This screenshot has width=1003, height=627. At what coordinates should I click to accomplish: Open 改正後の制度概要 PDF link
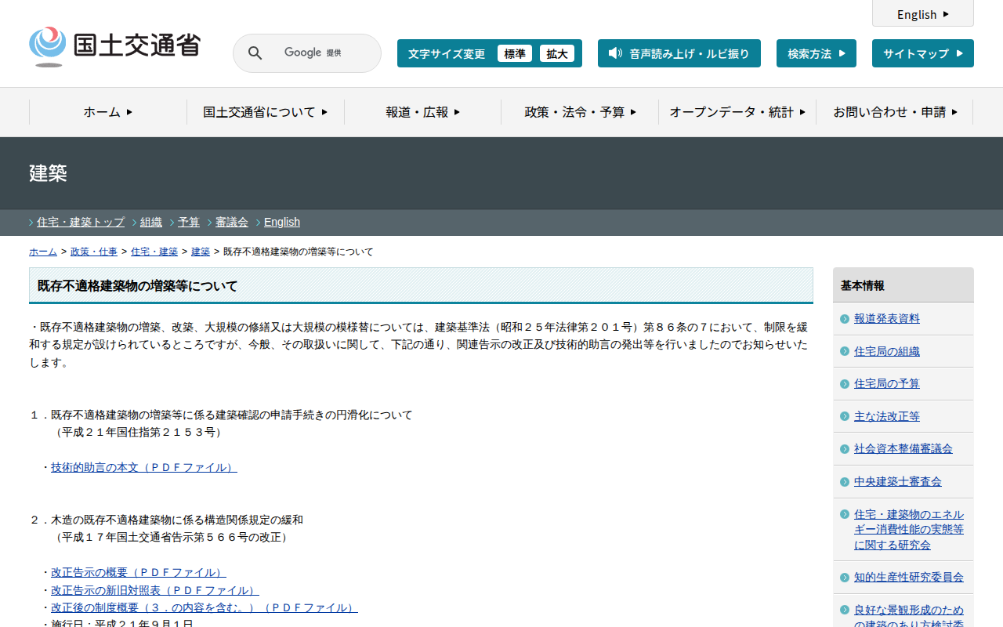coord(205,607)
